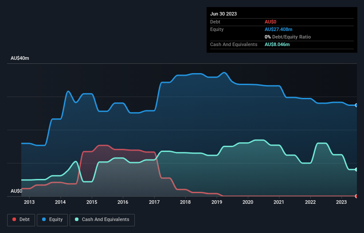Click the teal Cash legend dot
The height and width of the screenshot is (233, 364).
point(77,219)
